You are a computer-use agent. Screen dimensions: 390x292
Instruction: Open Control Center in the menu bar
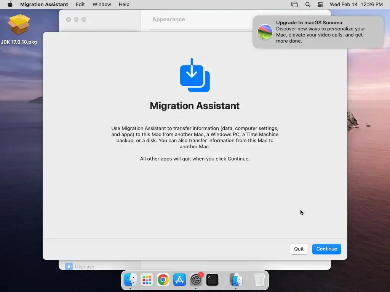(x=320, y=4)
